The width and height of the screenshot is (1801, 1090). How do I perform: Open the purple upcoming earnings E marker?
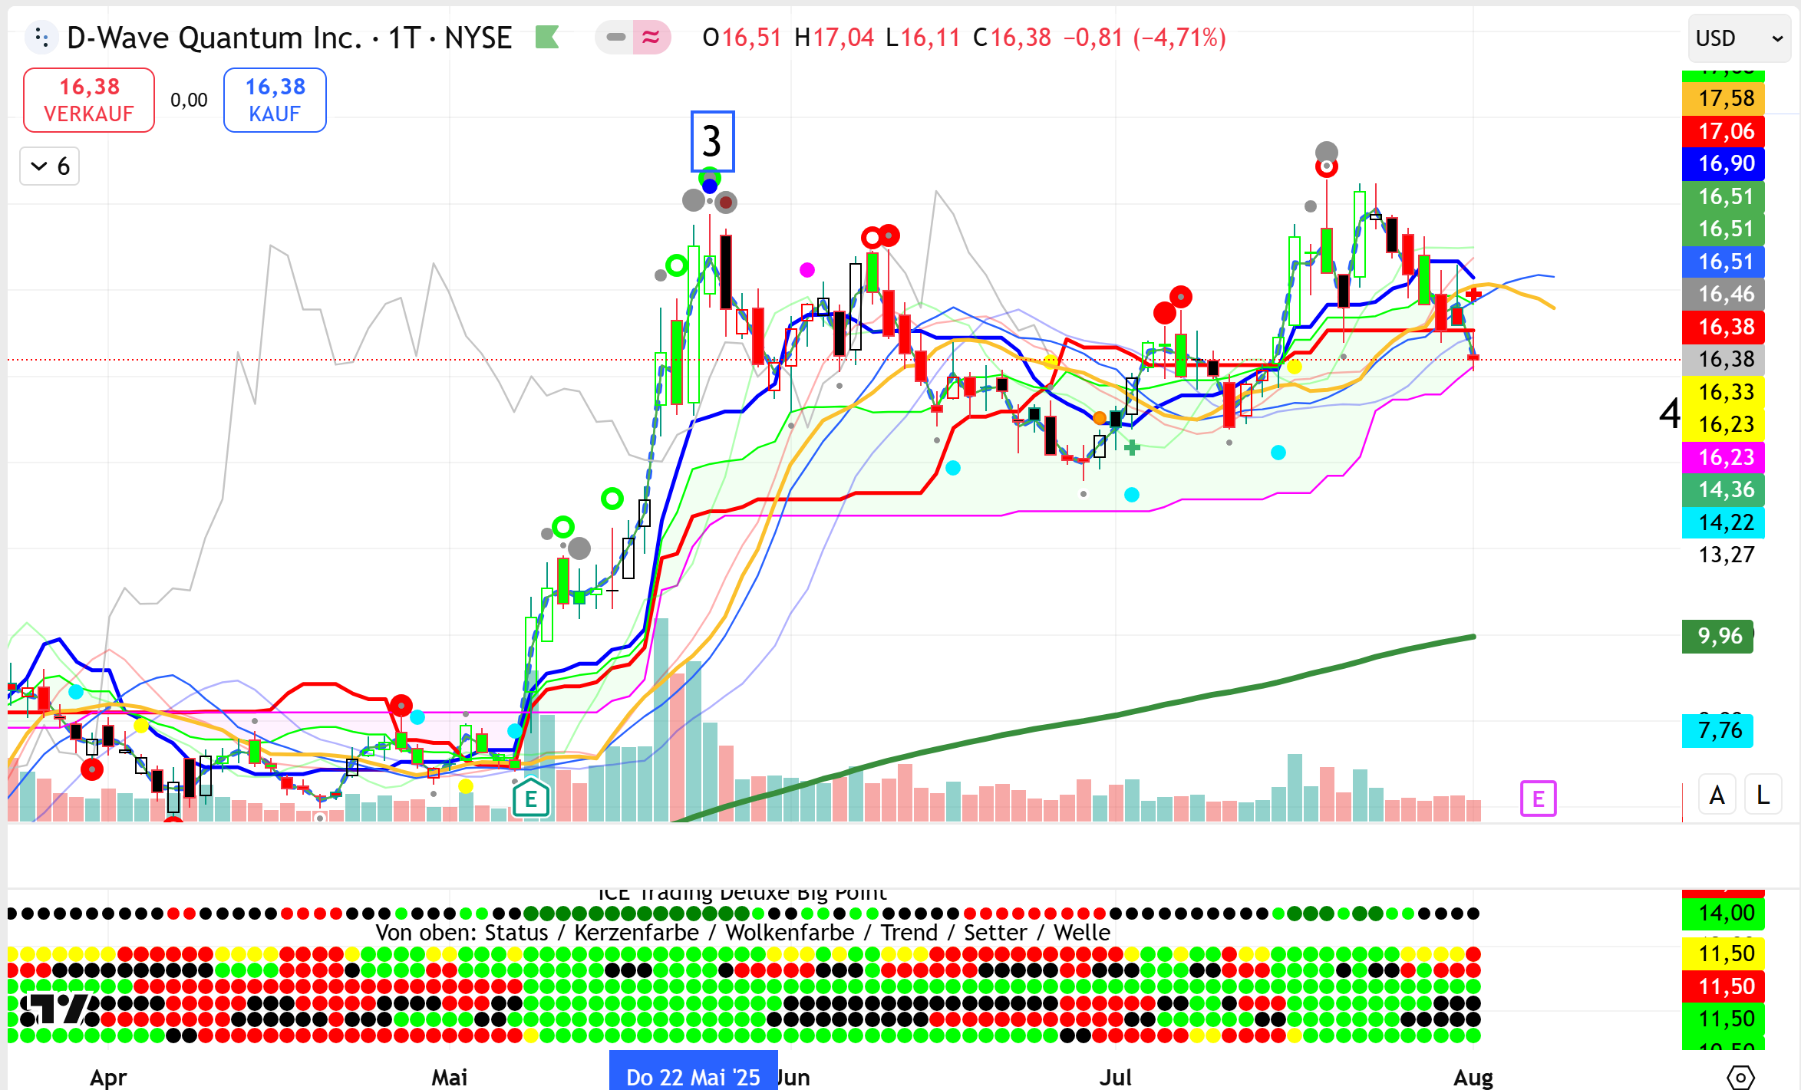point(1538,799)
